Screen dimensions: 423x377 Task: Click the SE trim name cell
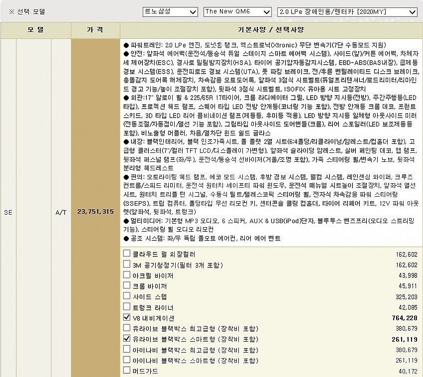tap(8, 212)
